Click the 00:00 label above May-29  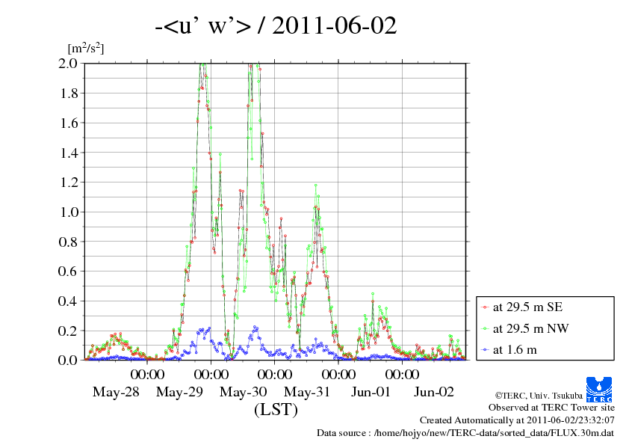tap(148, 375)
